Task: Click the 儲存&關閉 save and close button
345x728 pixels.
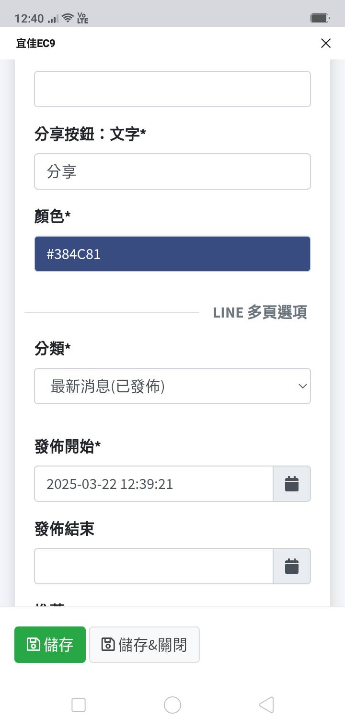Action: (144, 644)
